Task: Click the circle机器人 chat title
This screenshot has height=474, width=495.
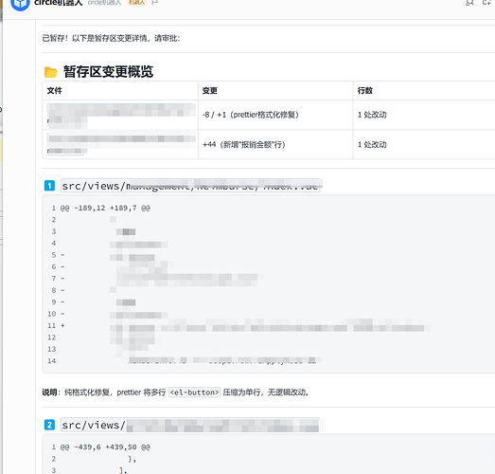Action: tap(58, 3)
